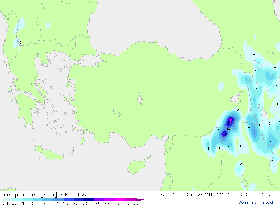Click the 1–2 mm legend color swatch
The image size is (280, 205).
(x=28, y=199)
